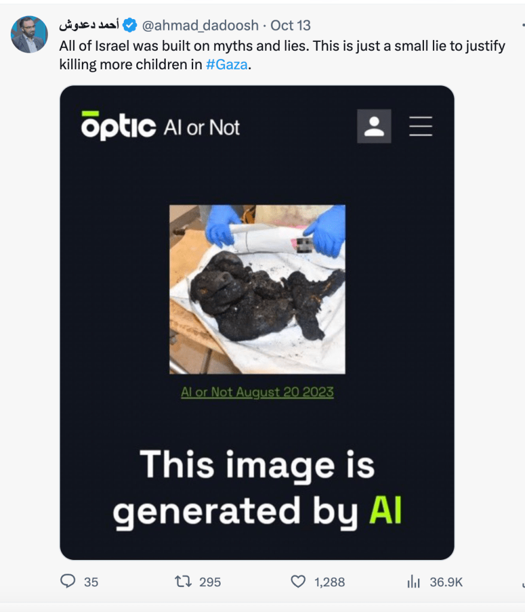Click the 295 retweets count
The width and height of the screenshot is (525, 612).
pos(210,582)
